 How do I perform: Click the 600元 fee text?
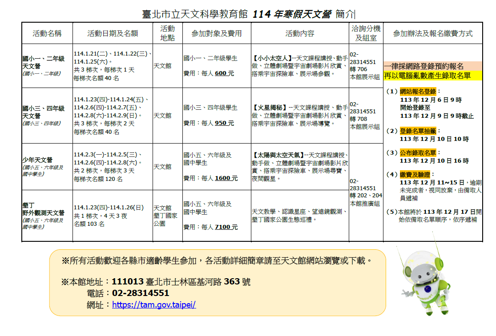(224, 73)
